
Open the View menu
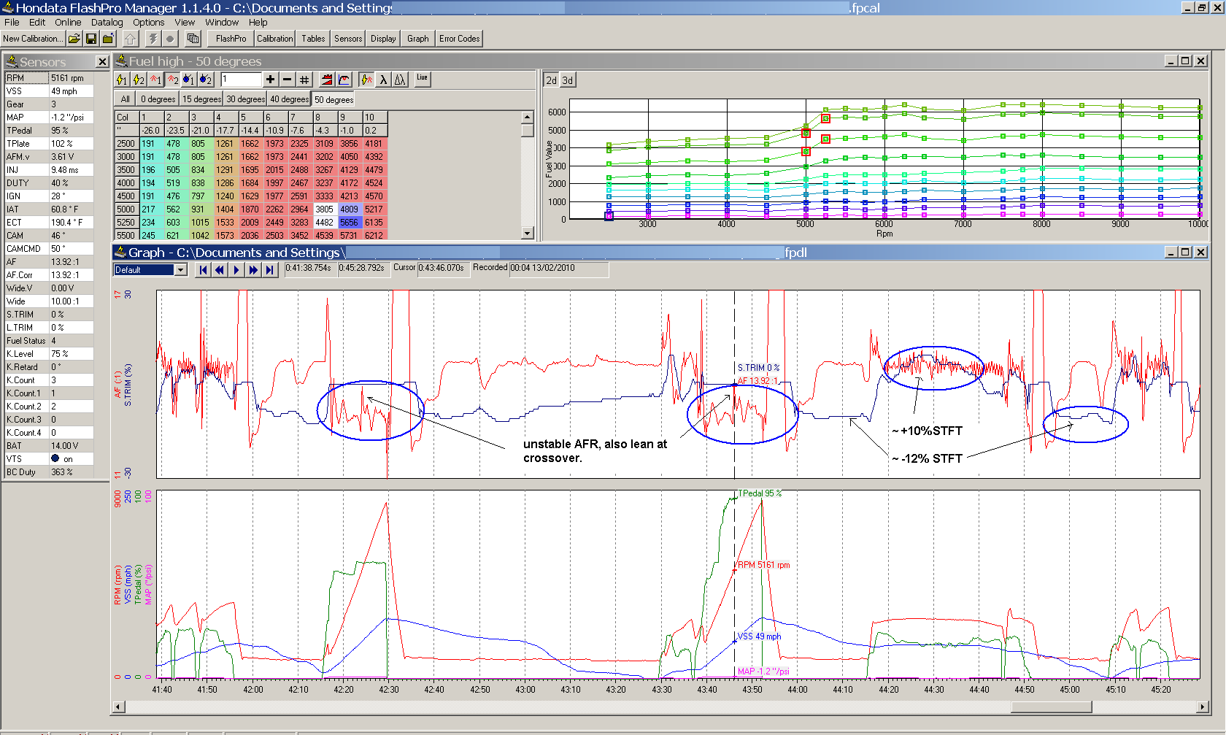pos(185,23)
